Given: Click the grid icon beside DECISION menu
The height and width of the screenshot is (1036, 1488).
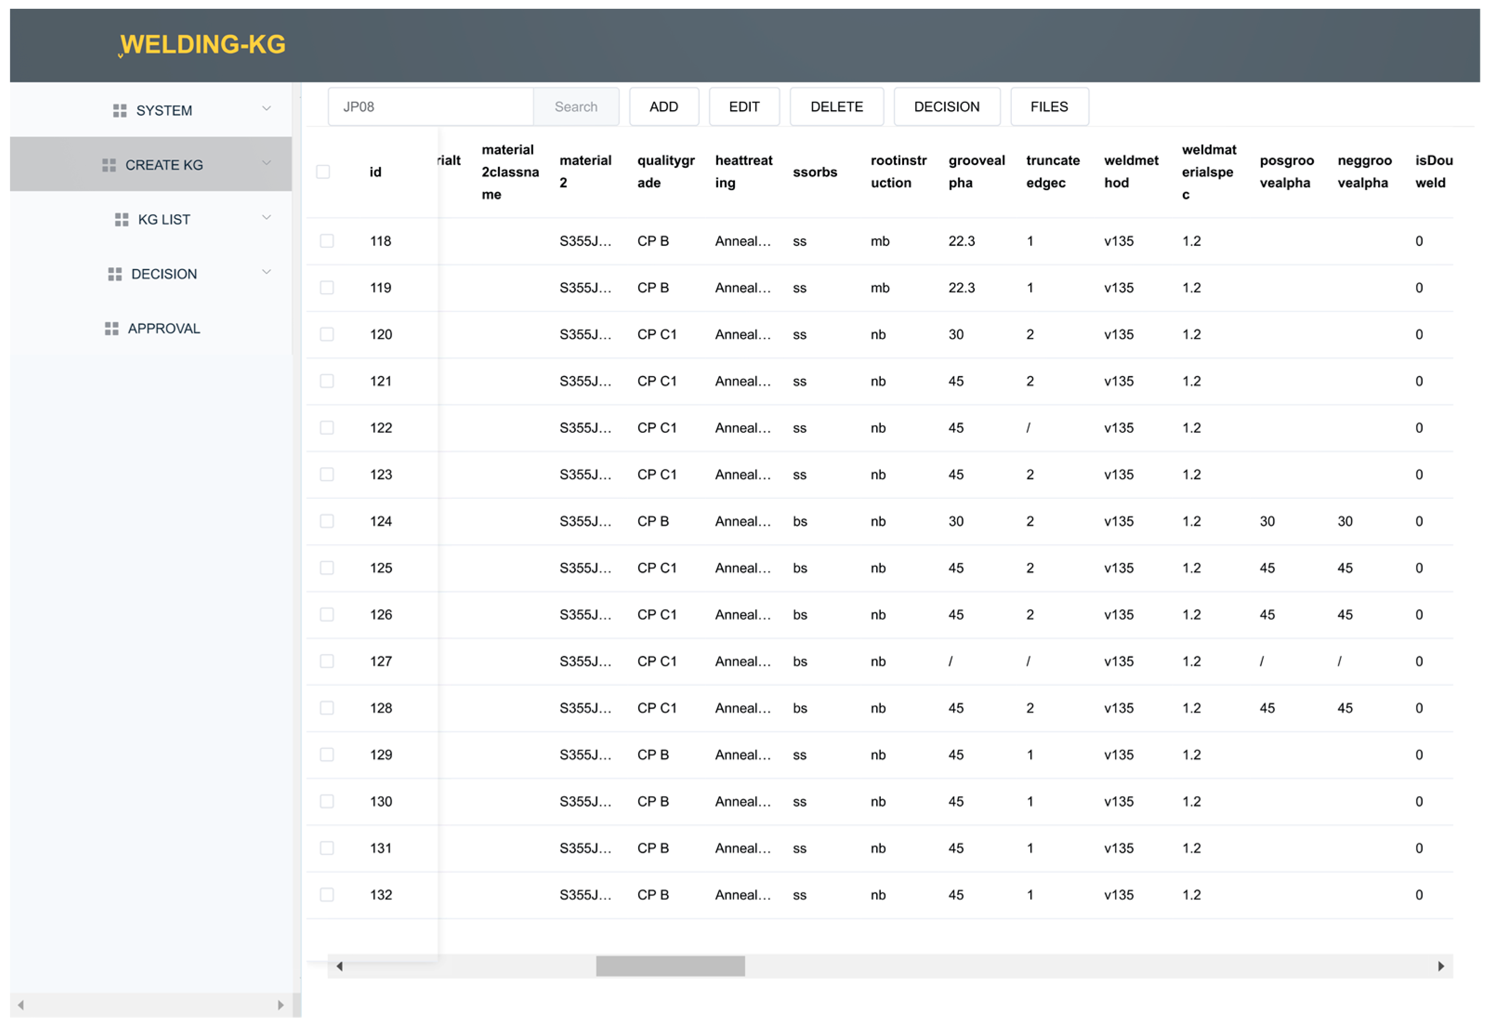Looking at the screenshot, I should pyautogui.click(x=115, y=274).
